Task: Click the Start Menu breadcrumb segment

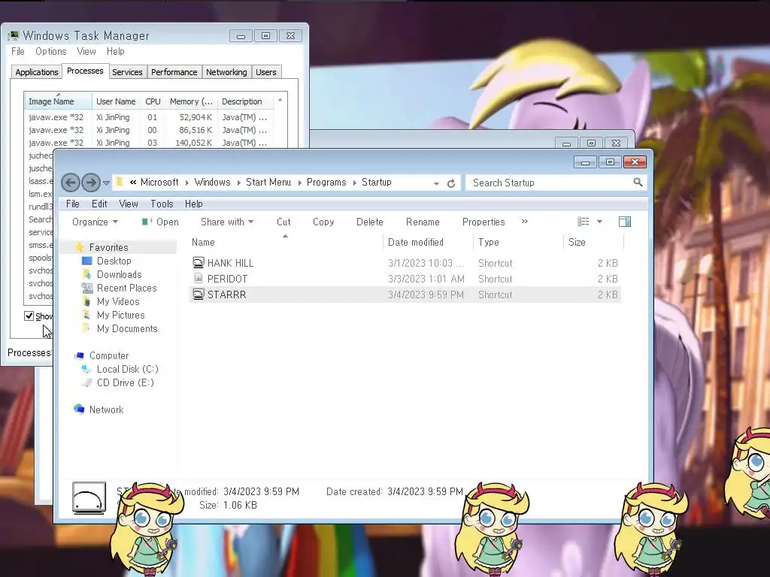Action: pos(268,182)
